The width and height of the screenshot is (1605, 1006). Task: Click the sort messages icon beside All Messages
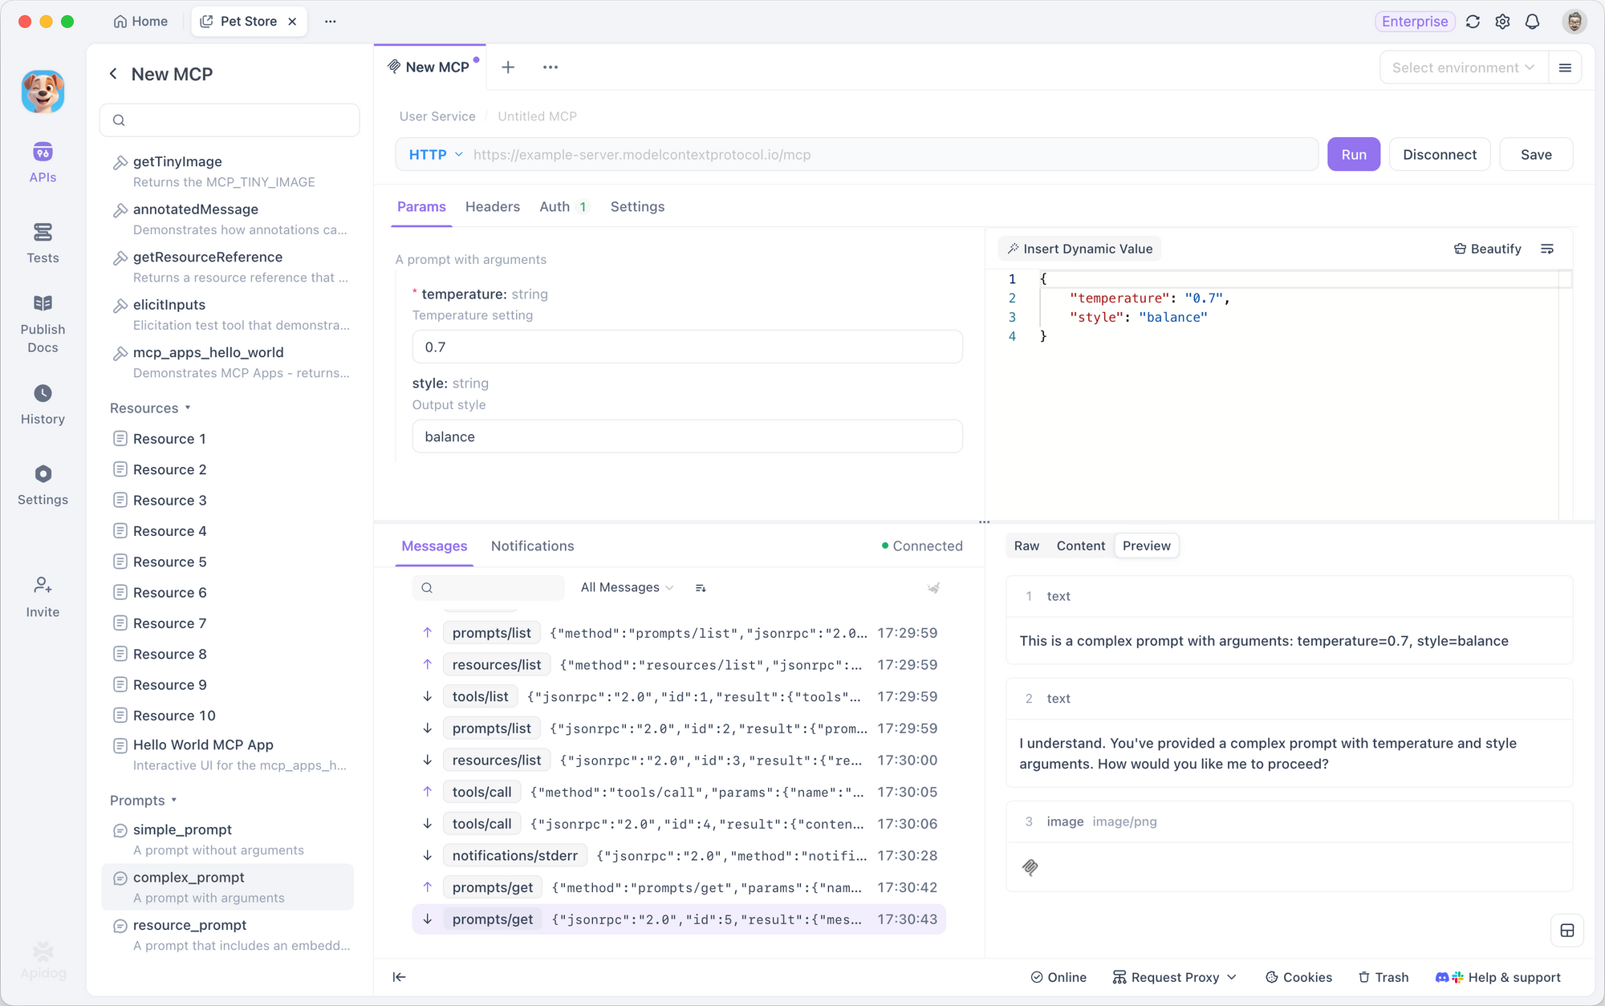pos(701,588)
